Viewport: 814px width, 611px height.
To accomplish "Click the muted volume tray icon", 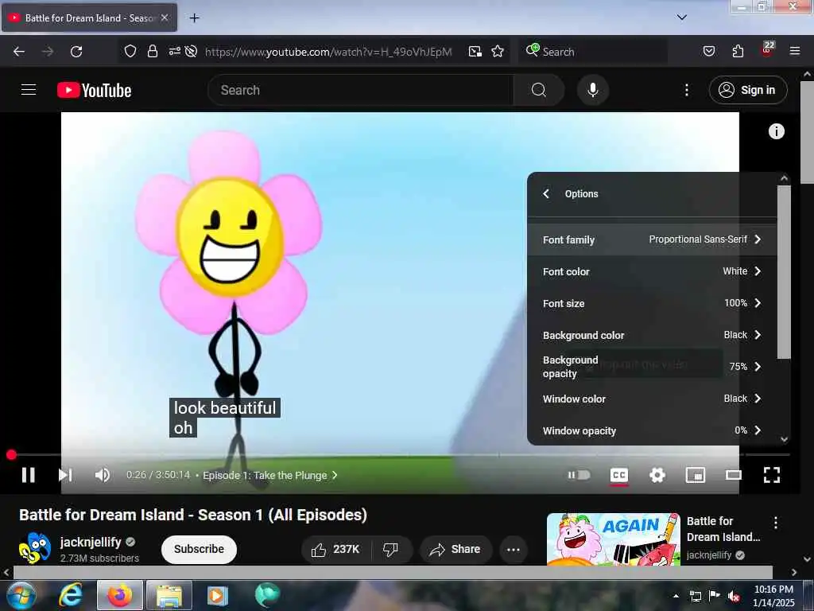I will (x=734, y=596).
